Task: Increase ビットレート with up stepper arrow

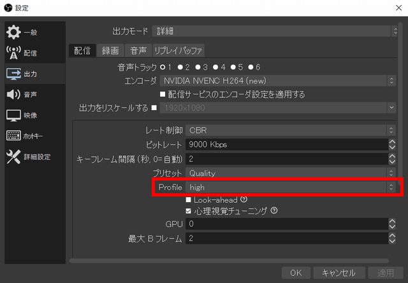Action: 392,141
